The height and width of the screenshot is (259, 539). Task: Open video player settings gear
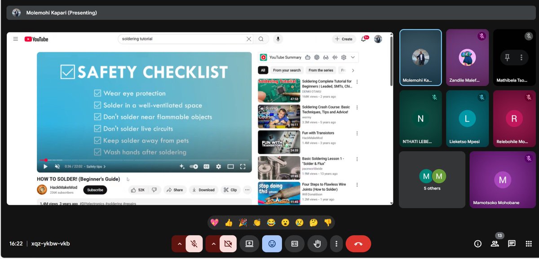[x=218, y=167]
